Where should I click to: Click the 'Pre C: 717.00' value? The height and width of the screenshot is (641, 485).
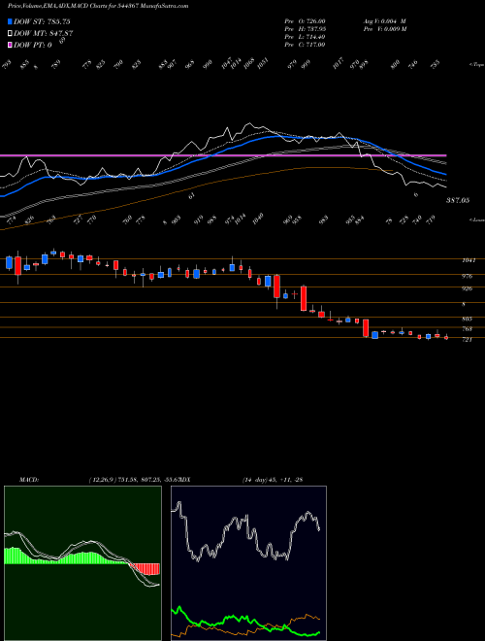click(x=305, y=45)
